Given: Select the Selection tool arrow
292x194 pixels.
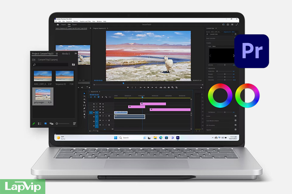Looking at the screenshot, I should pos(84,93).
